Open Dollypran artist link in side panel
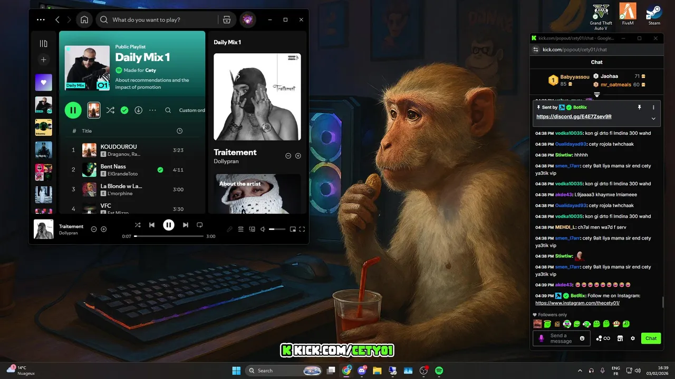 coord(226,161)
